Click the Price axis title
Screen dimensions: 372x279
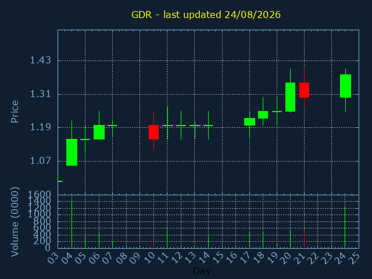[x=15, y=112]
